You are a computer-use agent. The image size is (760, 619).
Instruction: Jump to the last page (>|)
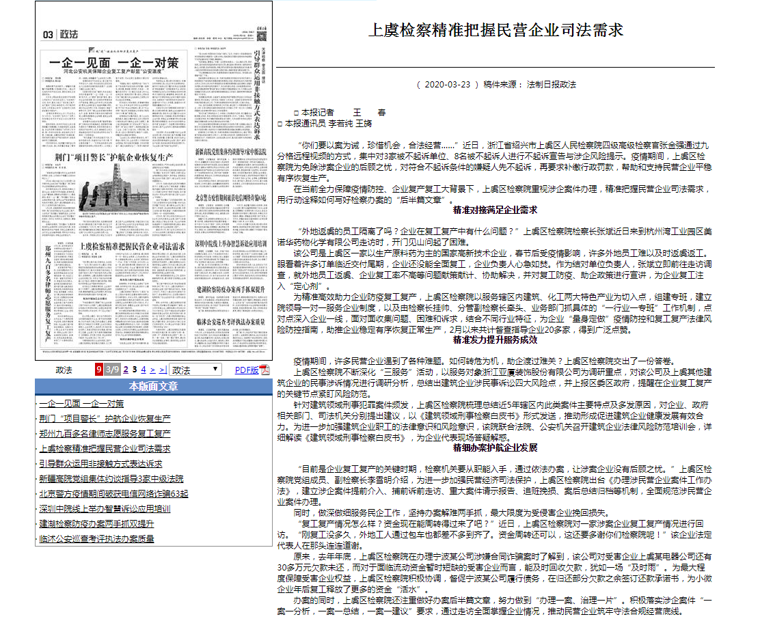click(163, 370)
